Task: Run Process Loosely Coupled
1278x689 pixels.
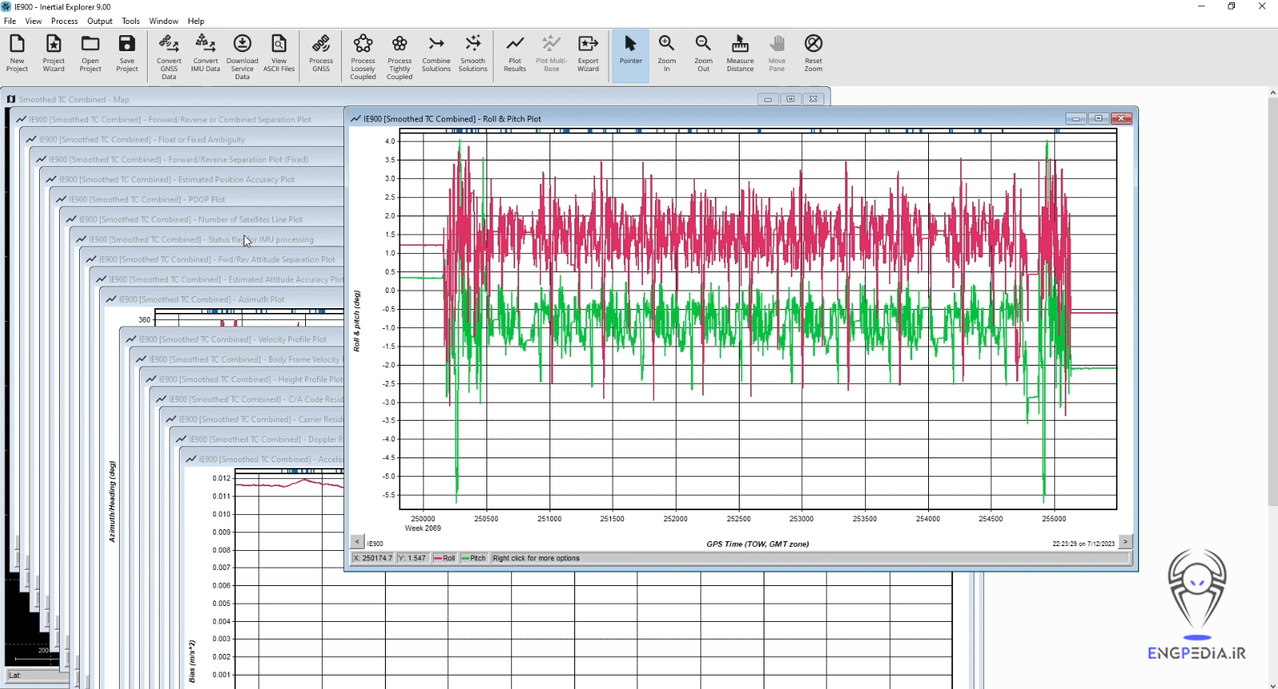Action: pos(363,57)
